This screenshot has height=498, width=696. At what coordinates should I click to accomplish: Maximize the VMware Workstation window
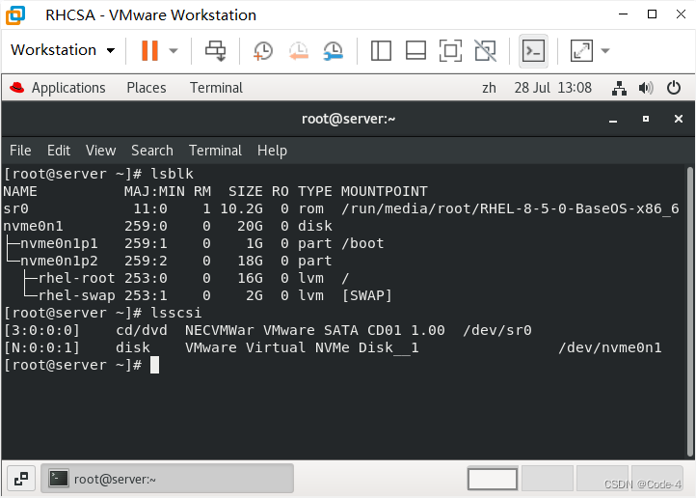pyautogui.click(x=652, y=14)
